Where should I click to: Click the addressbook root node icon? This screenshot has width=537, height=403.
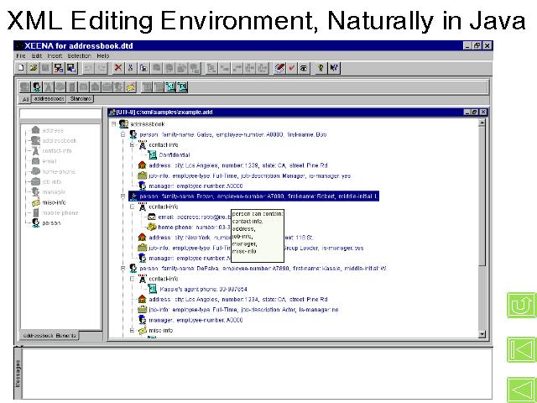[x=123, y=124]
